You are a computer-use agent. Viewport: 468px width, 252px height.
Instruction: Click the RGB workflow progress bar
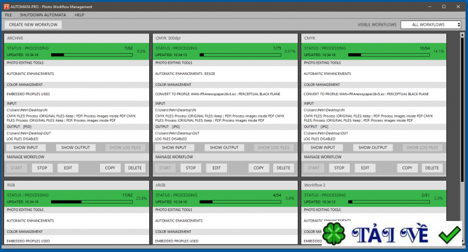point(92,202)
